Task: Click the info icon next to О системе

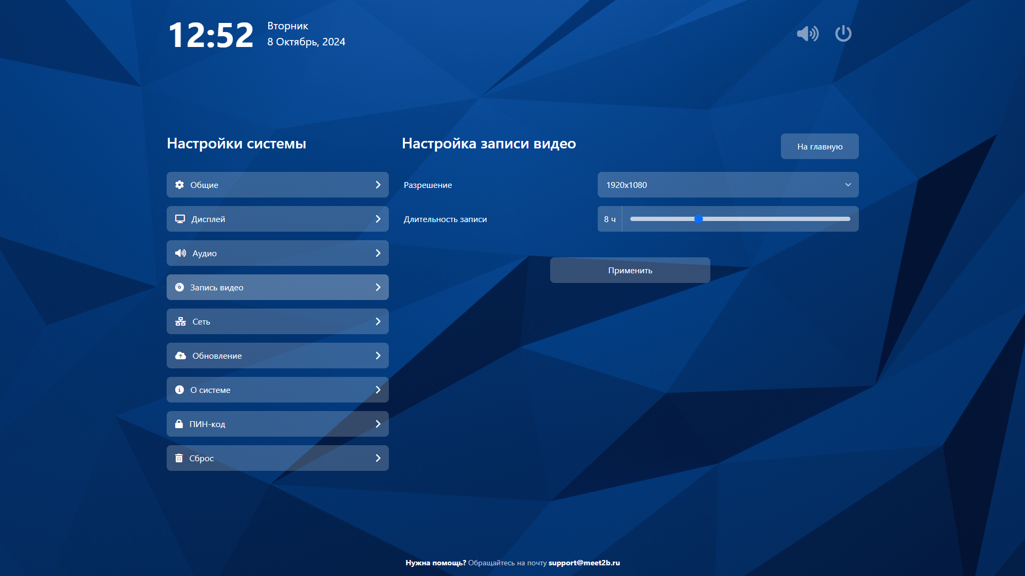Action: tap(179, 390)
